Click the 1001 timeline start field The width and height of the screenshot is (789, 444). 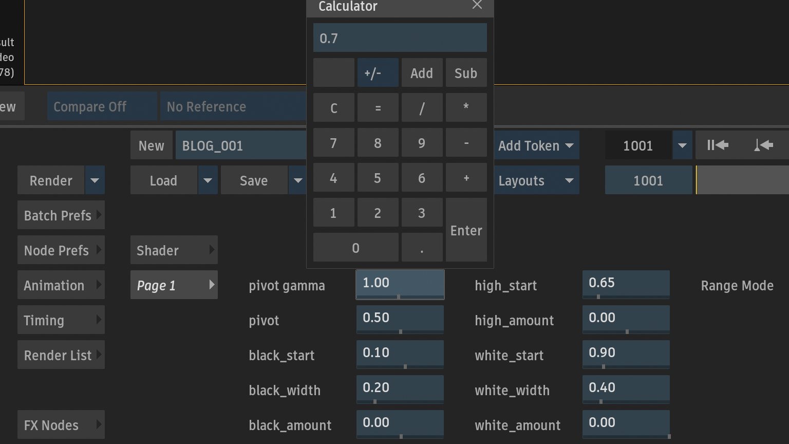[x=649, y=180]
